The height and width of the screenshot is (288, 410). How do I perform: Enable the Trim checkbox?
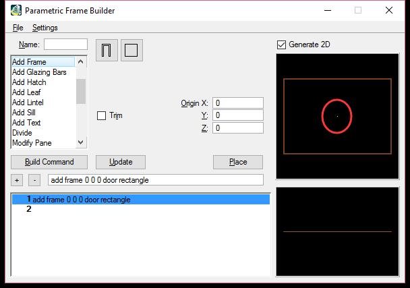pyautogui.click(x=101, y=115)
